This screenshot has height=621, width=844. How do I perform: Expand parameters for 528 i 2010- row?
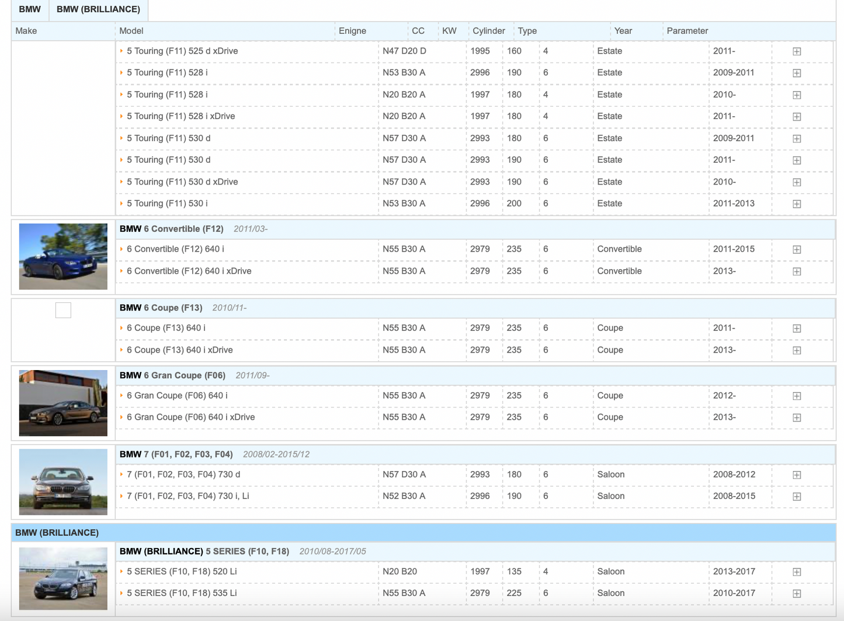point(797,95)
